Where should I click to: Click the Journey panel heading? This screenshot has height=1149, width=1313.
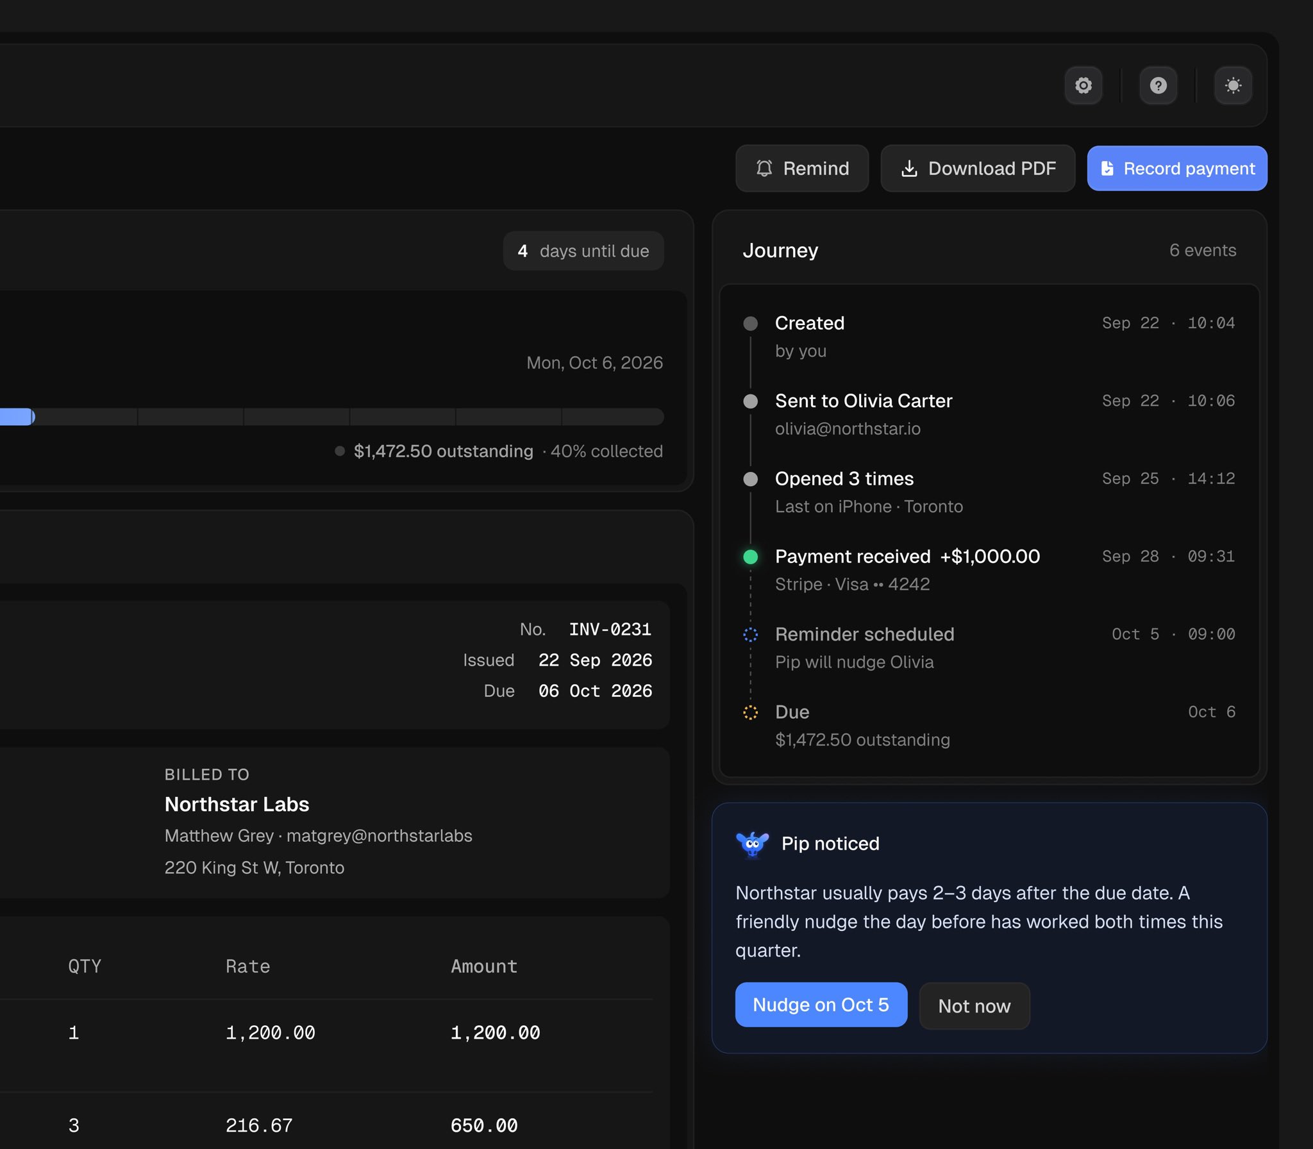[780, 250]
